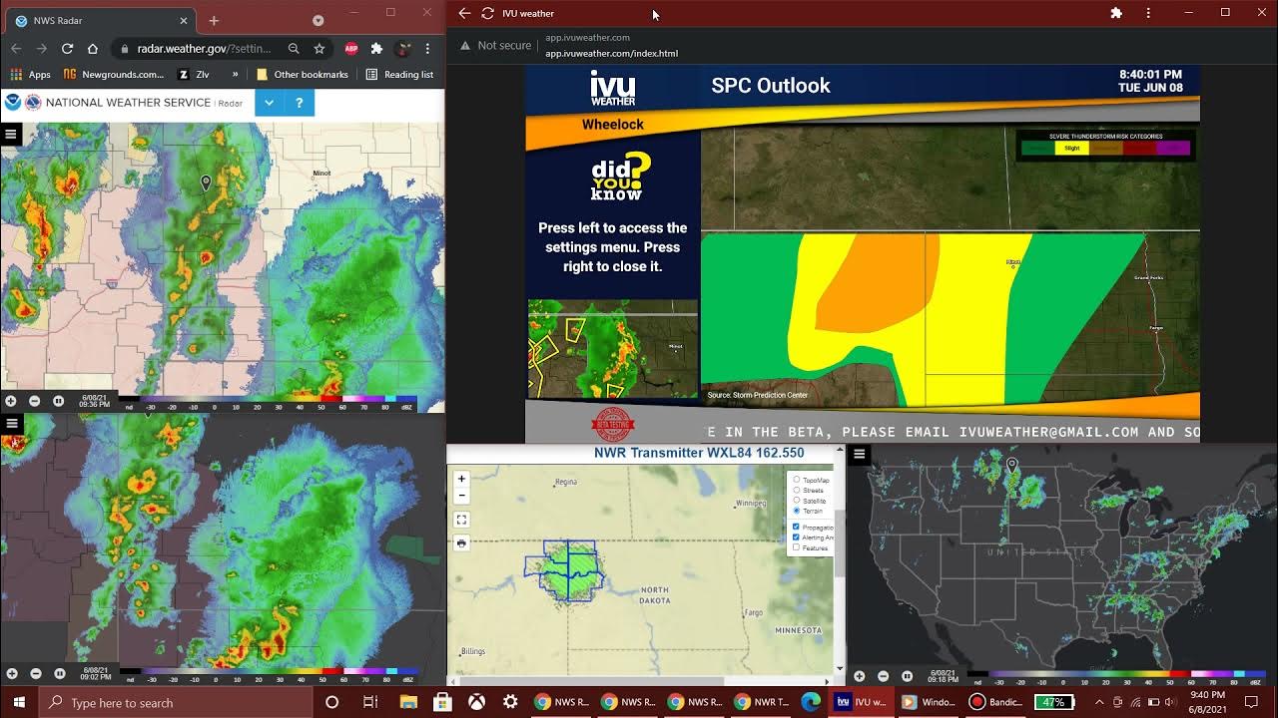Click the Slight risk color swatch in legend

(x=1071, y=148)
